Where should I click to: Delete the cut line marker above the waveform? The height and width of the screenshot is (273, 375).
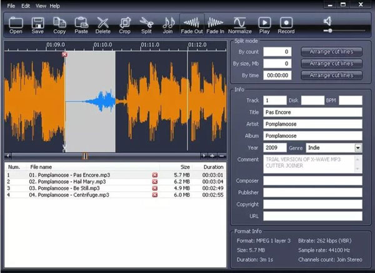coord(64,54)
